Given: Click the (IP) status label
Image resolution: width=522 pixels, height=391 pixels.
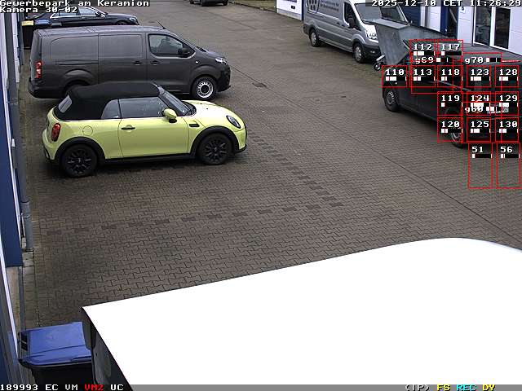Looking at the screenshot, I should (x=418, y=387).
